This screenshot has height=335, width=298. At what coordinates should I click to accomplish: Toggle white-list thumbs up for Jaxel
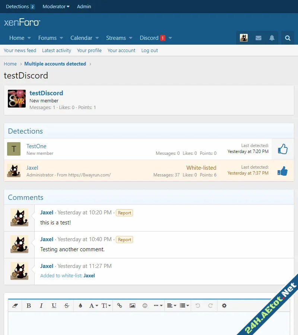tap(283, 171)
